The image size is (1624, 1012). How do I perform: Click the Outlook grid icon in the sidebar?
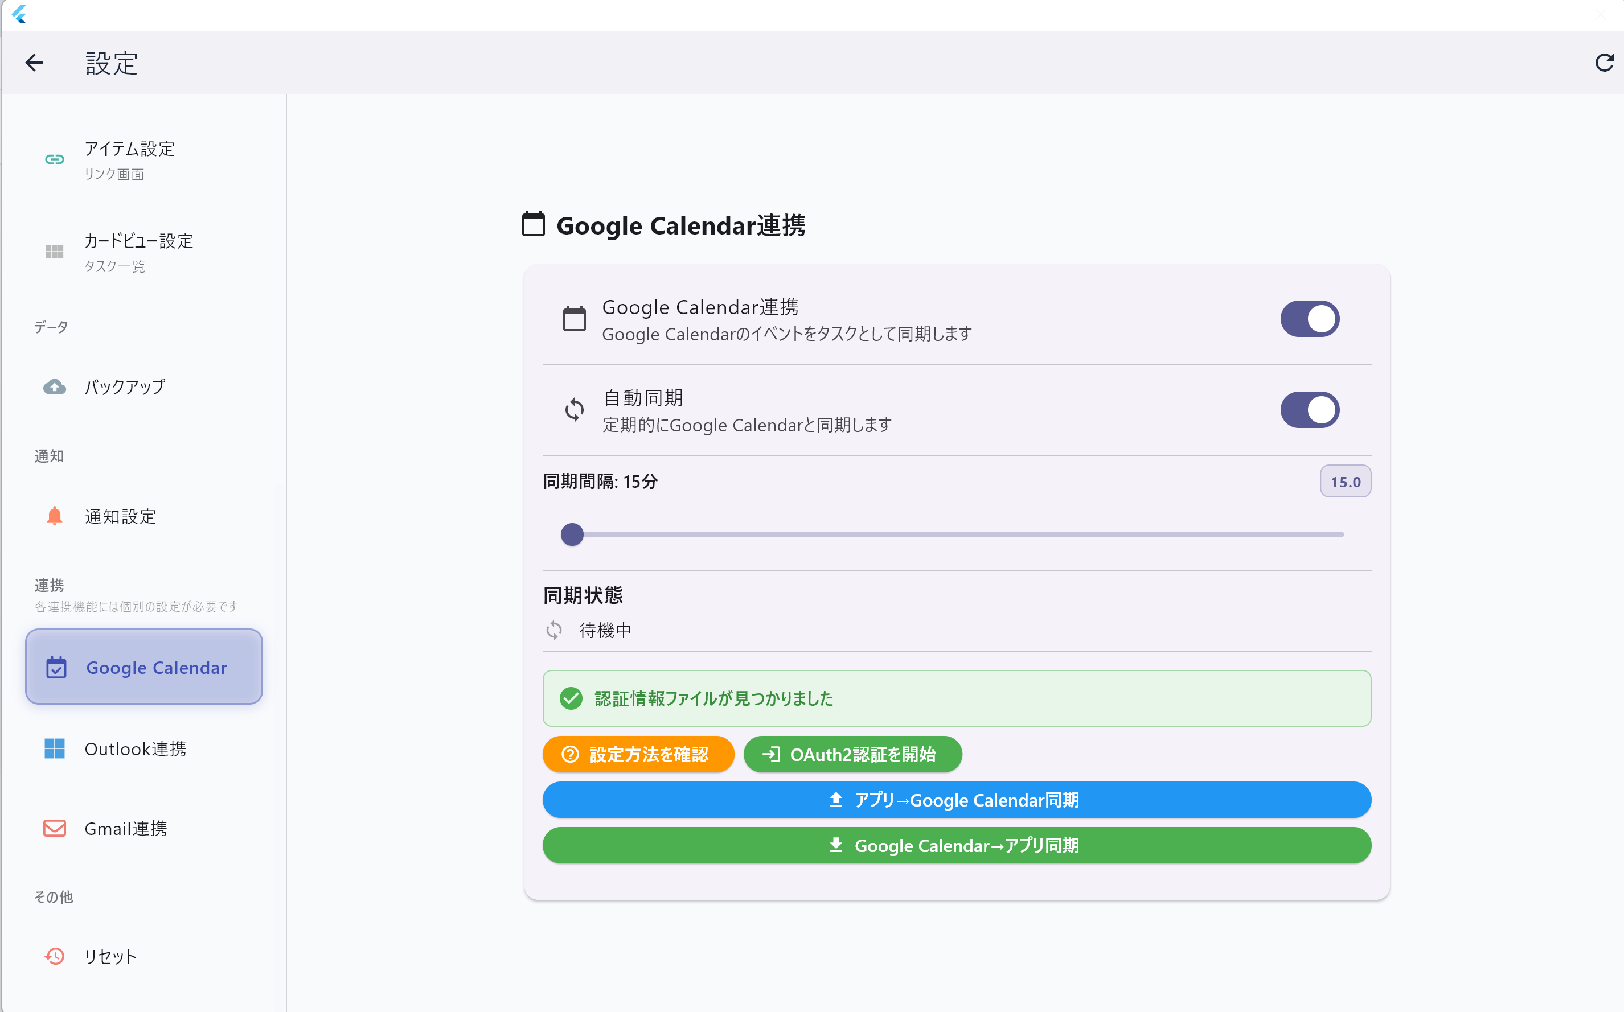click(55, 749)
